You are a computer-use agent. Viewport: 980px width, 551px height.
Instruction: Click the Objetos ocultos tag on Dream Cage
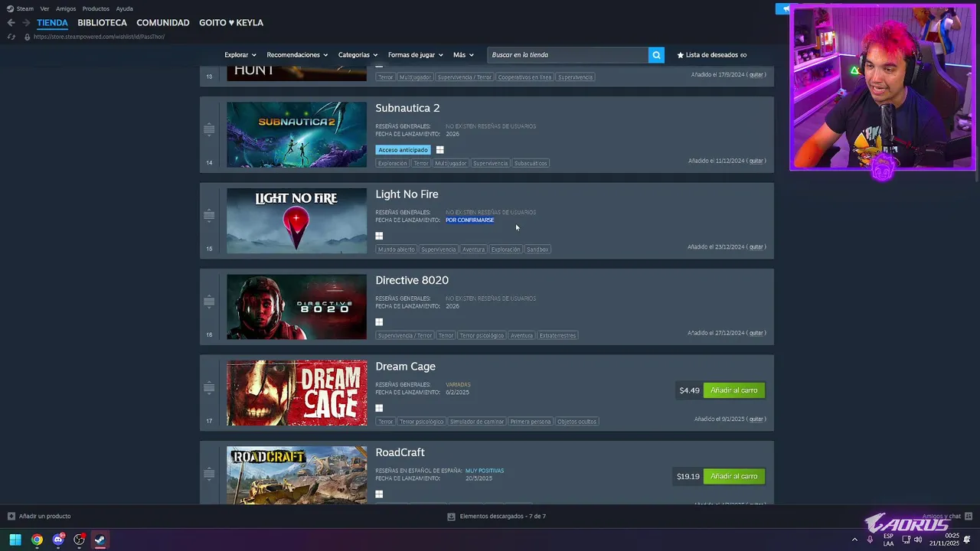[577, 422]
